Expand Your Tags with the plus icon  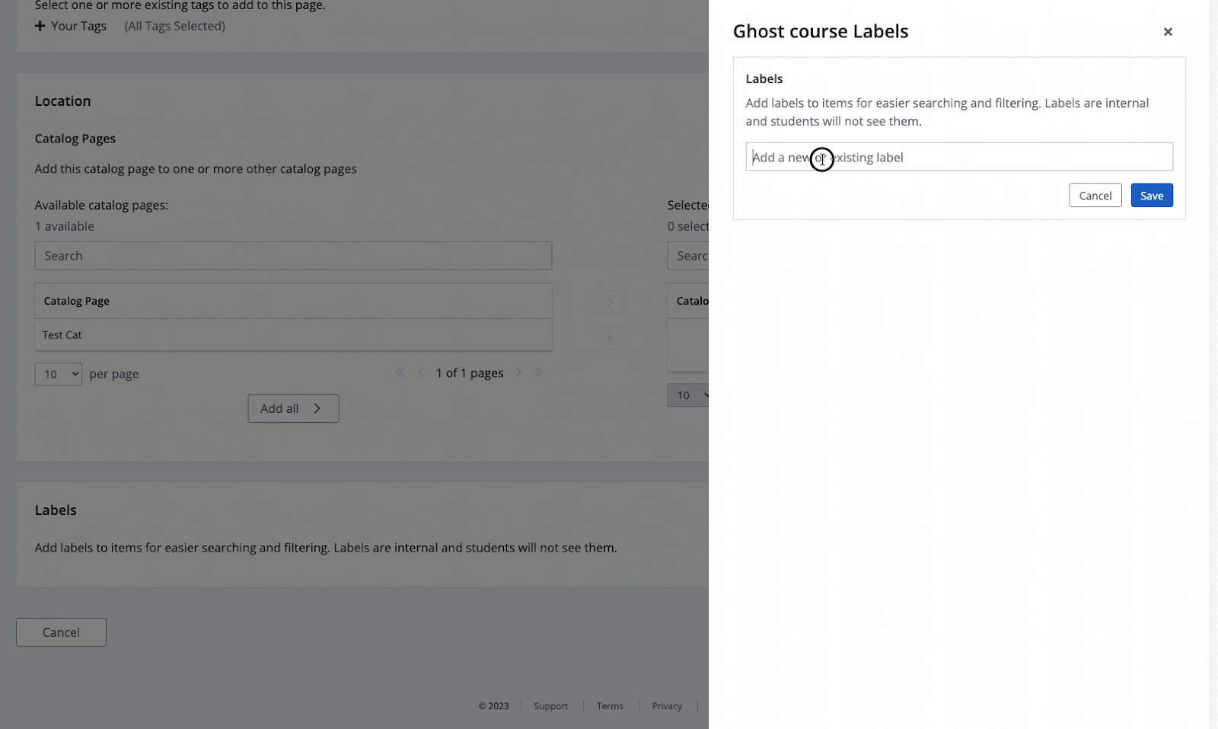pyautogui.click(x=40, y=26)
